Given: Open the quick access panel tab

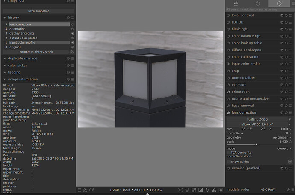Looking at the screenshot, I should coord(236,3).
